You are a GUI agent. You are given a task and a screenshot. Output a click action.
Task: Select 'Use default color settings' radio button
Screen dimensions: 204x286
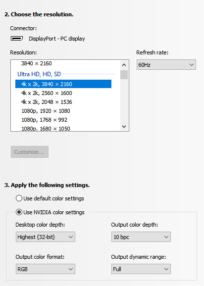(x=19, y=198)
